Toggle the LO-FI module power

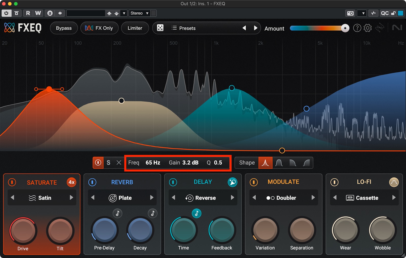[x=334, y=182]
